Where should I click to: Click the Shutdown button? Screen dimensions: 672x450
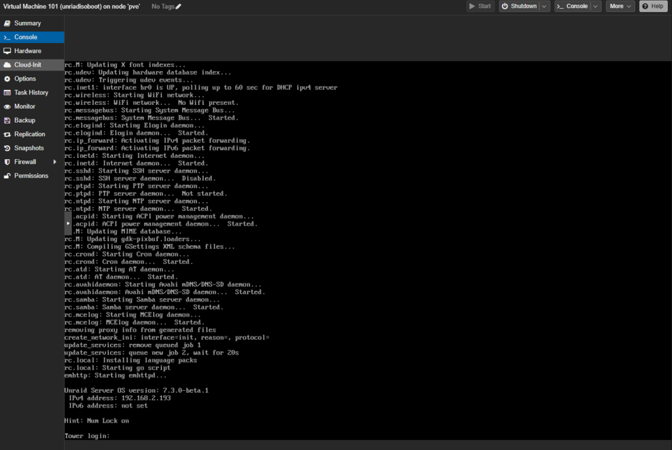click(519, 6)
